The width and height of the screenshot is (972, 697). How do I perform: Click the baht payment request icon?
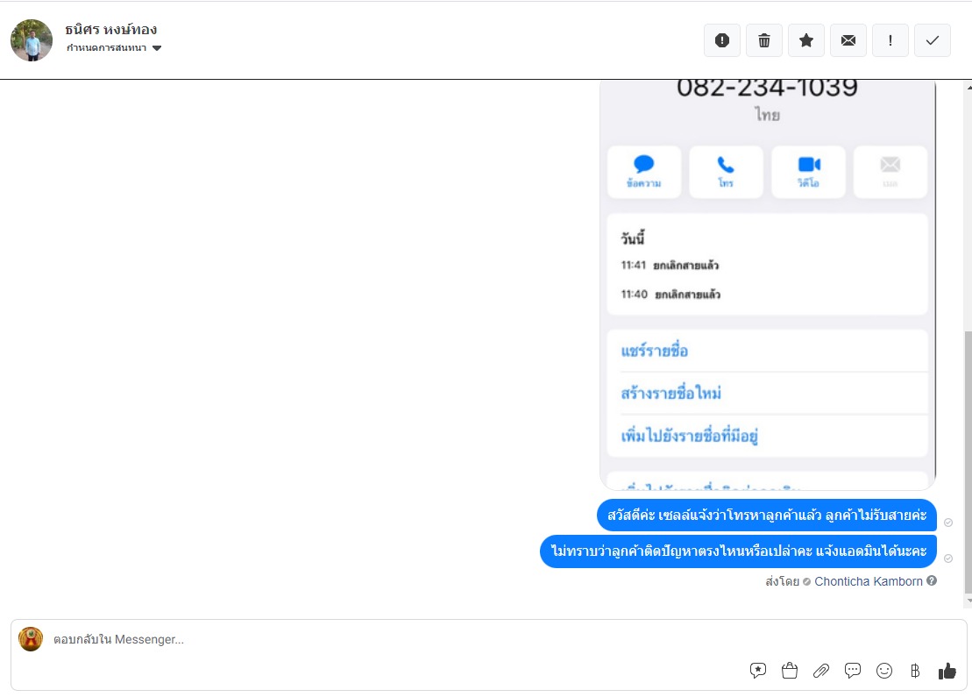[915, 671]
